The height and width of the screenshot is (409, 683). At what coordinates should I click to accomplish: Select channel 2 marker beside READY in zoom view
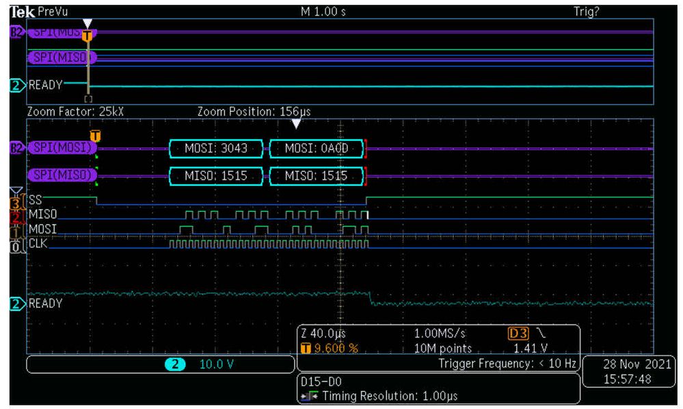coord(16,304)
